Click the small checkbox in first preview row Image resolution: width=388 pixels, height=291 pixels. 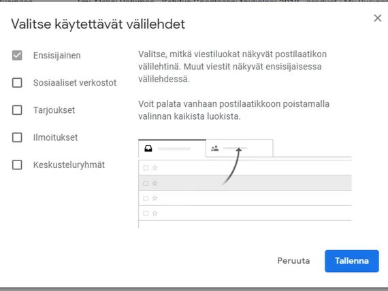pos(146,168)
